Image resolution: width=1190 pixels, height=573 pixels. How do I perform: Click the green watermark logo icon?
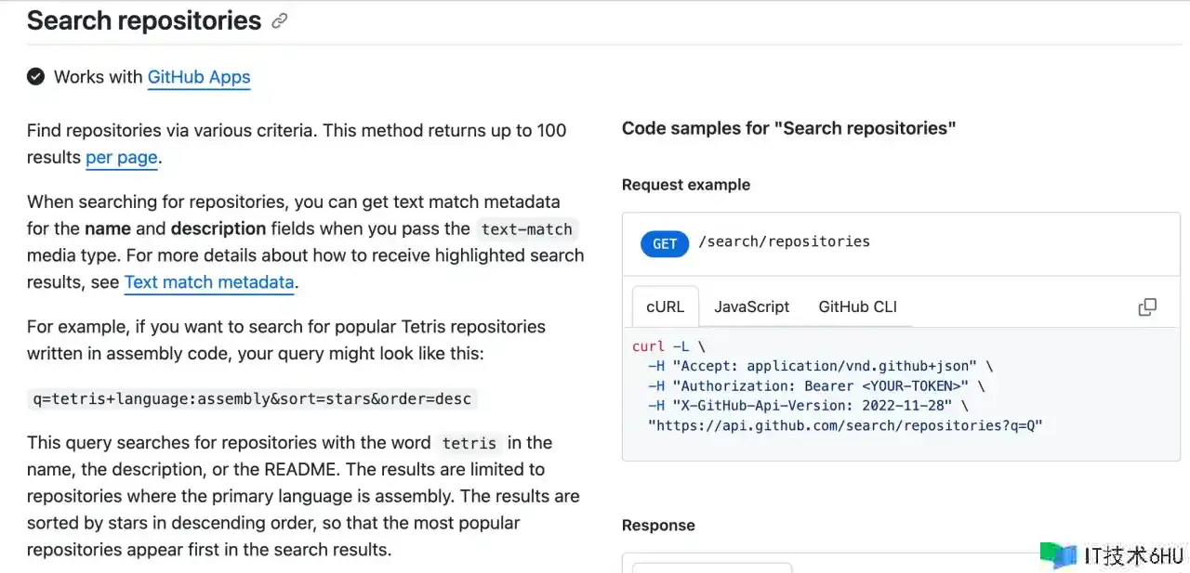click(x=1058, y=555)
